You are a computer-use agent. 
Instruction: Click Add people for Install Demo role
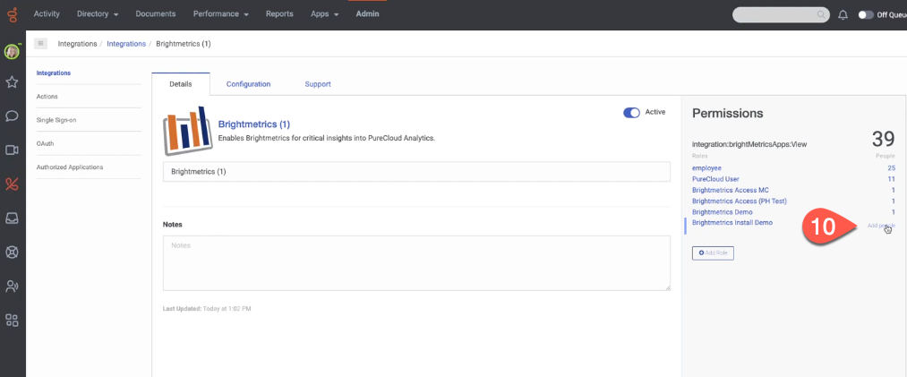click(x=882, y=226)
